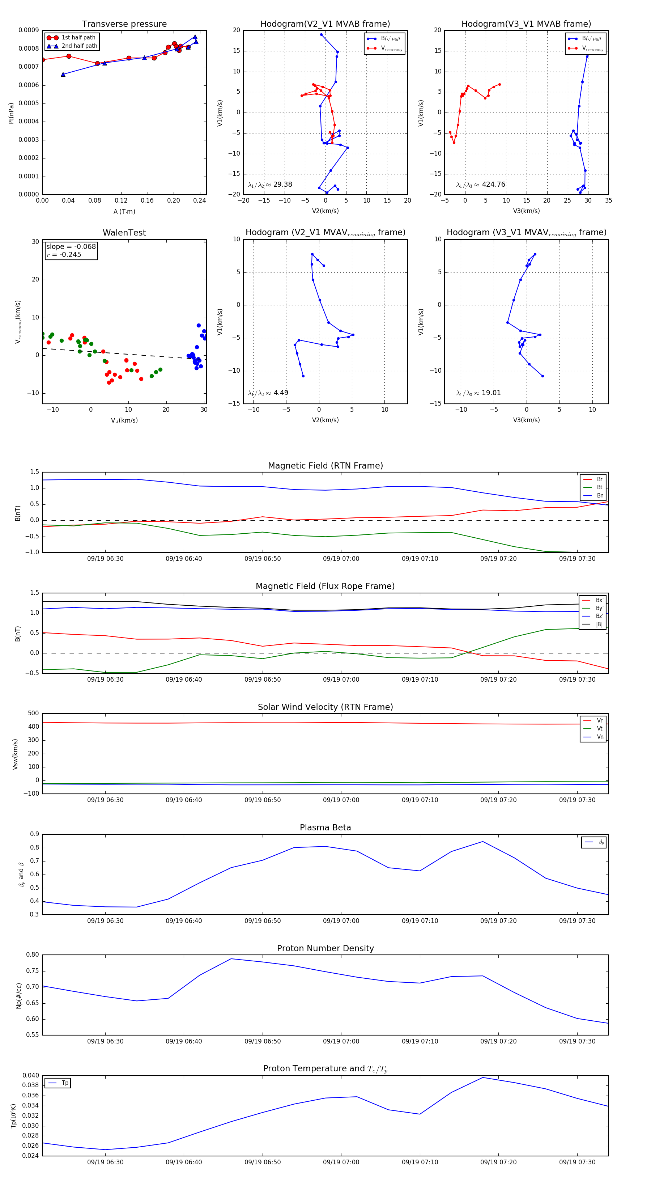The height and width of the screenshot is (1194, 651).
Task: Click the 'Pt(nPa)' axis label
Action: [11, 113]
